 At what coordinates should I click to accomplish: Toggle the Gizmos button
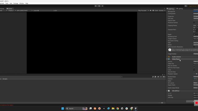coord(161,10)
